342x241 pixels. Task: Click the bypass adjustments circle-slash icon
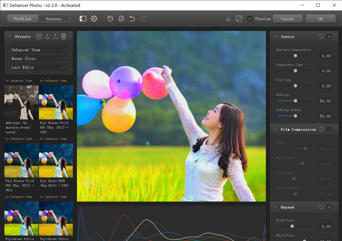pos(121,19)
